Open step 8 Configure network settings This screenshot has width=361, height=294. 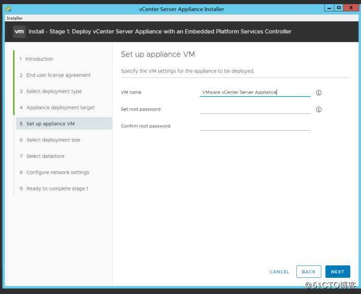[x=54, y=172]
